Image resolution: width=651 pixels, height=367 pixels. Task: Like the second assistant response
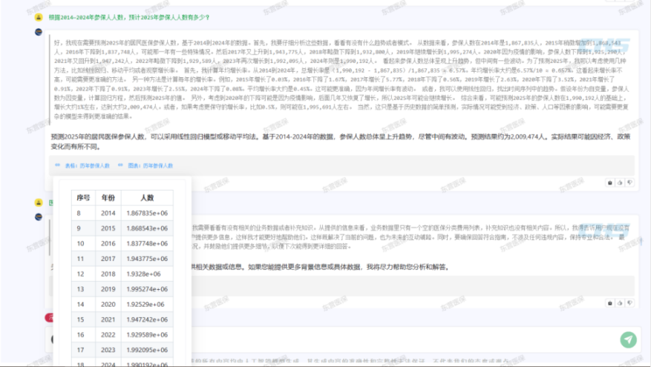click(621, 302)
